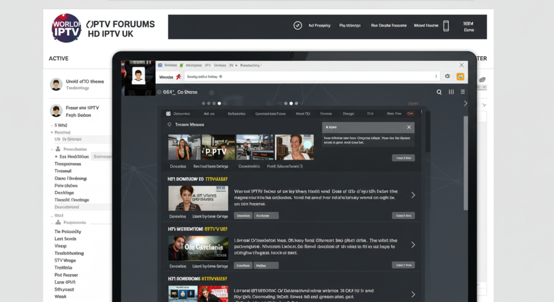The width and height of the screenshot is (554, 302).
Task: Click the button in the notification popup
Action: coord(403,158)
